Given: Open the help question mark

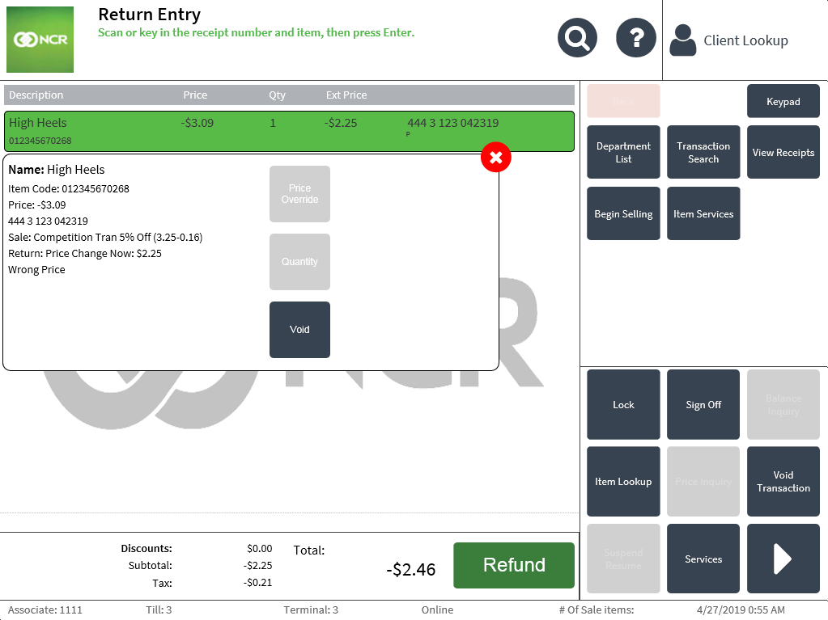Looking at the screenshot, I should pyautogui.click(x=635, y=37).
